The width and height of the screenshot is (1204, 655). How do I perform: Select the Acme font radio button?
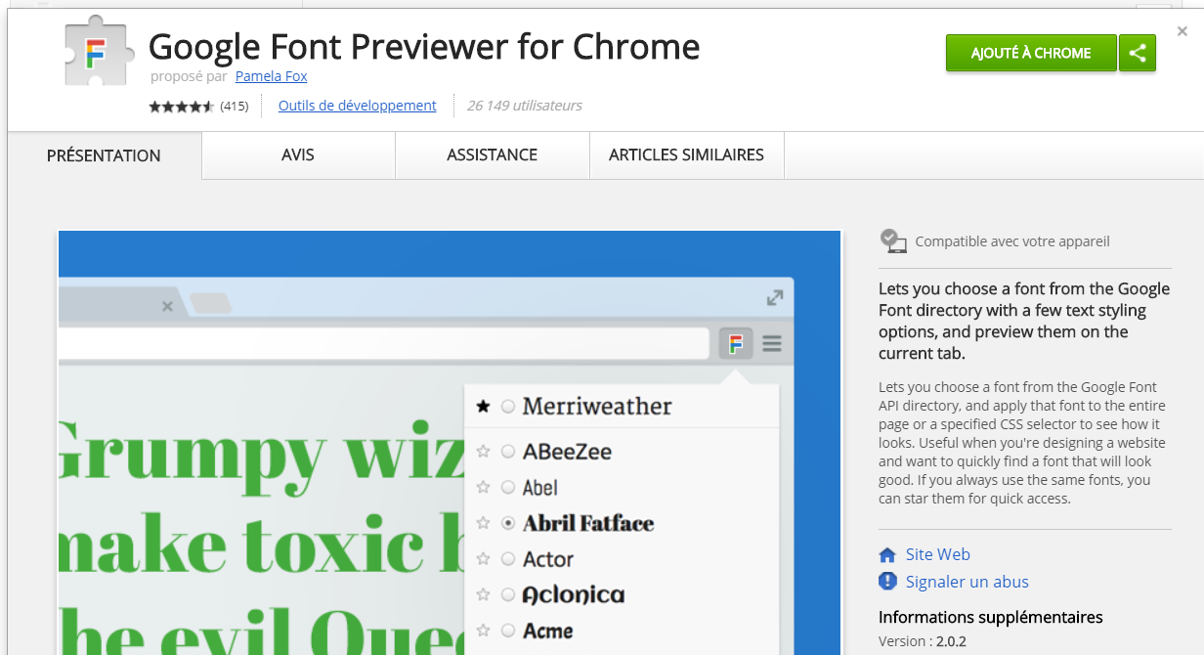[508, 631]
